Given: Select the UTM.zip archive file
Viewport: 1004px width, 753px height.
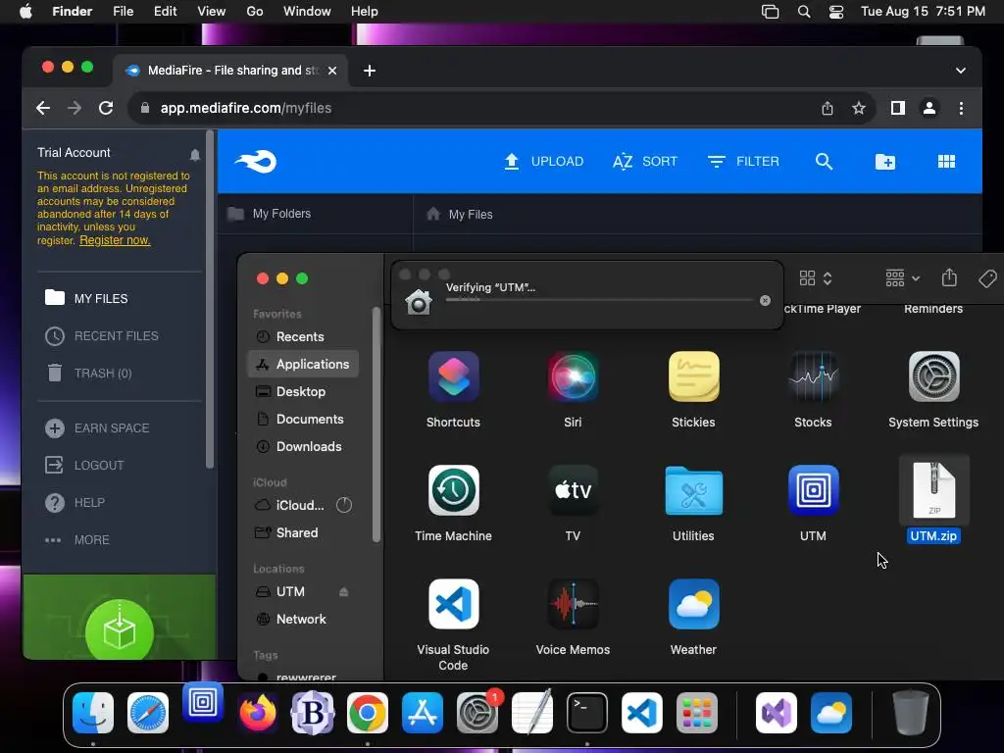Looking at the screenshot, I should (933, 490).
